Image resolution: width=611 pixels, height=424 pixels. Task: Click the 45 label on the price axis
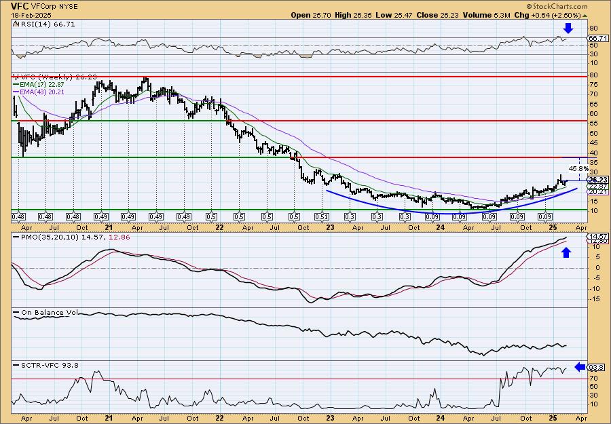point(593,143)
